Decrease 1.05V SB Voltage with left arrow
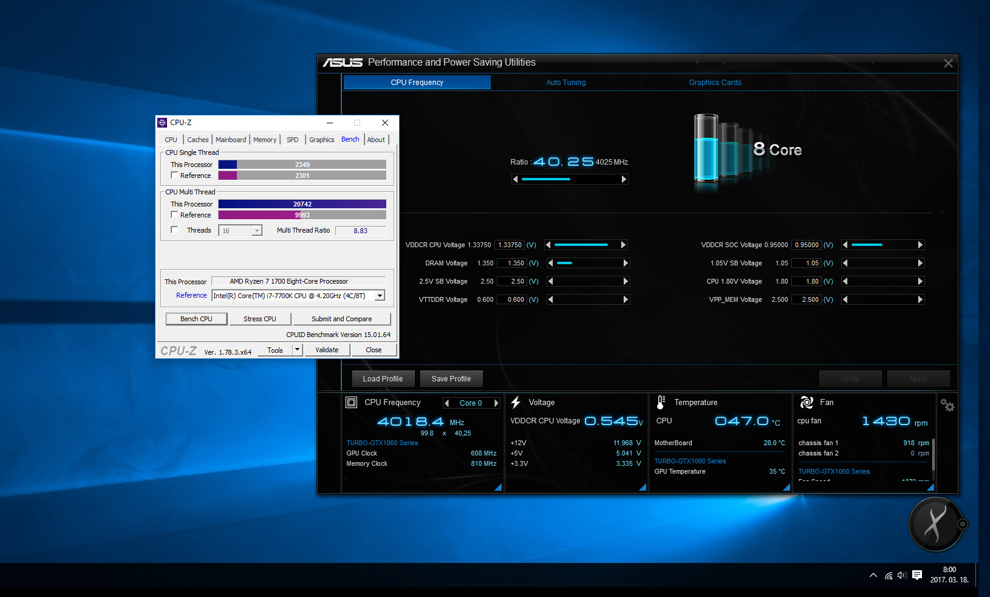The width and height of the screenshot is (990, 597). [845, 263]
